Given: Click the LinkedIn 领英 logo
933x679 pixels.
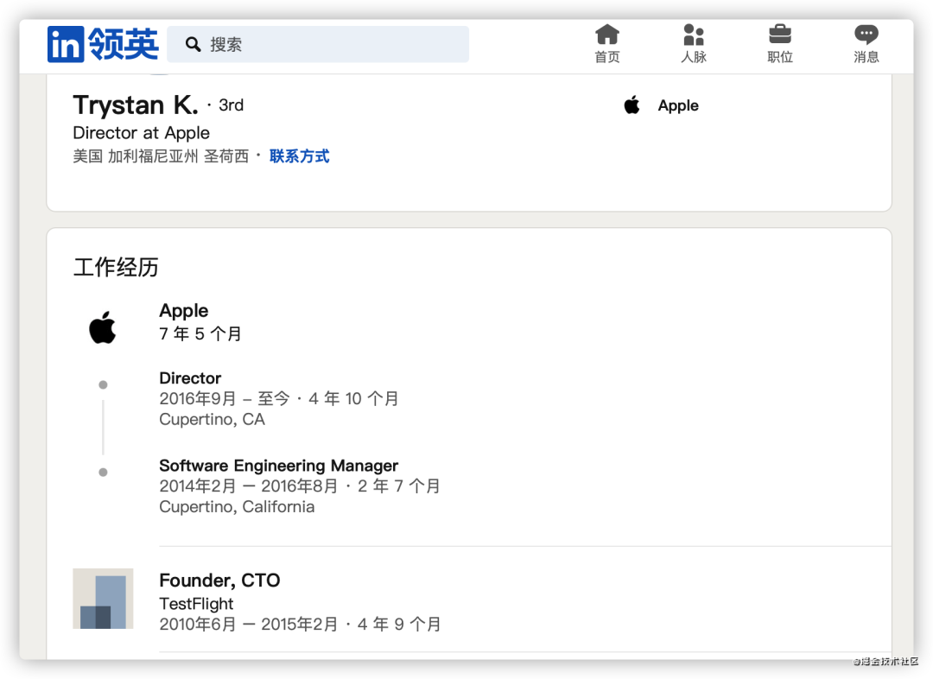Looking at the screenshot, I should pos(103,44).
